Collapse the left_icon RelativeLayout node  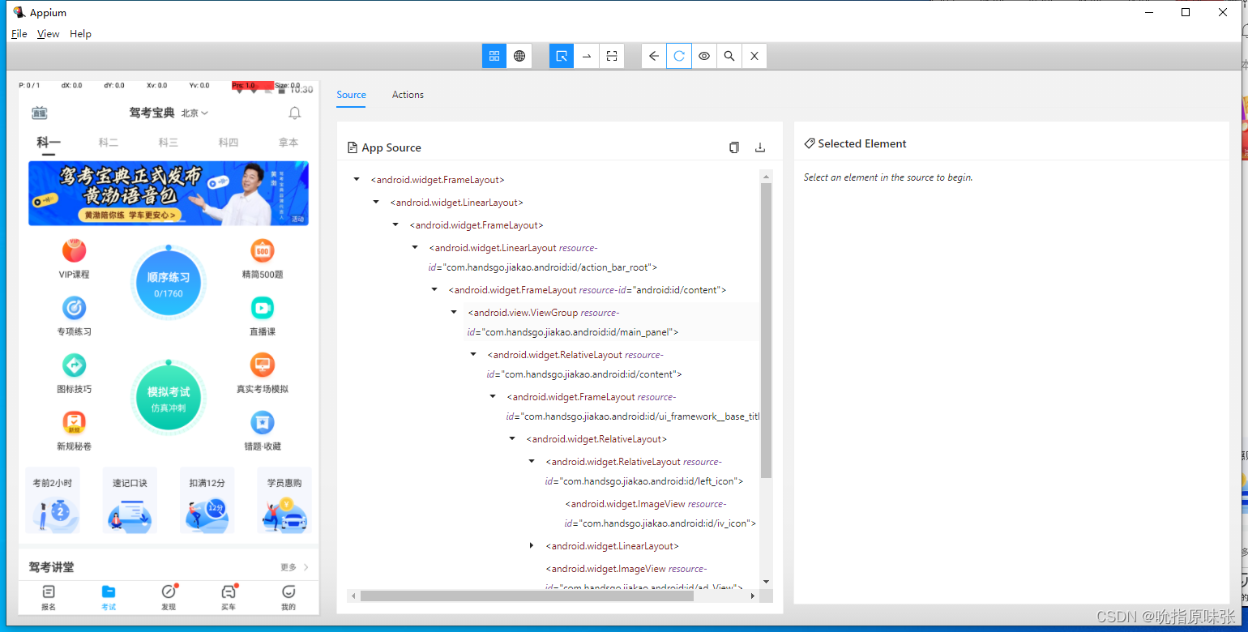pos(532,461)
